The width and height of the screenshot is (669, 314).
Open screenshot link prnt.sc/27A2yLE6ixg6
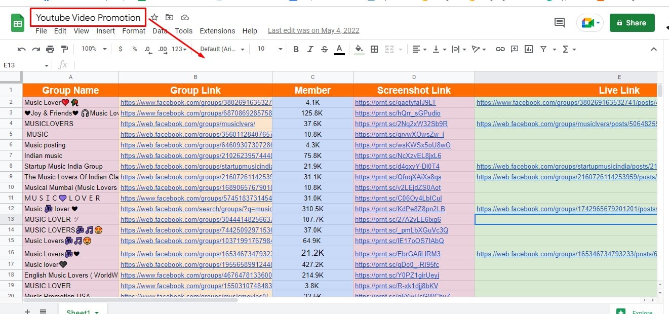(398, 219)
